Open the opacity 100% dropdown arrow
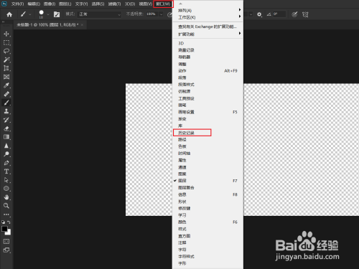This screenshot has width=359, height=269. [162, 14]
